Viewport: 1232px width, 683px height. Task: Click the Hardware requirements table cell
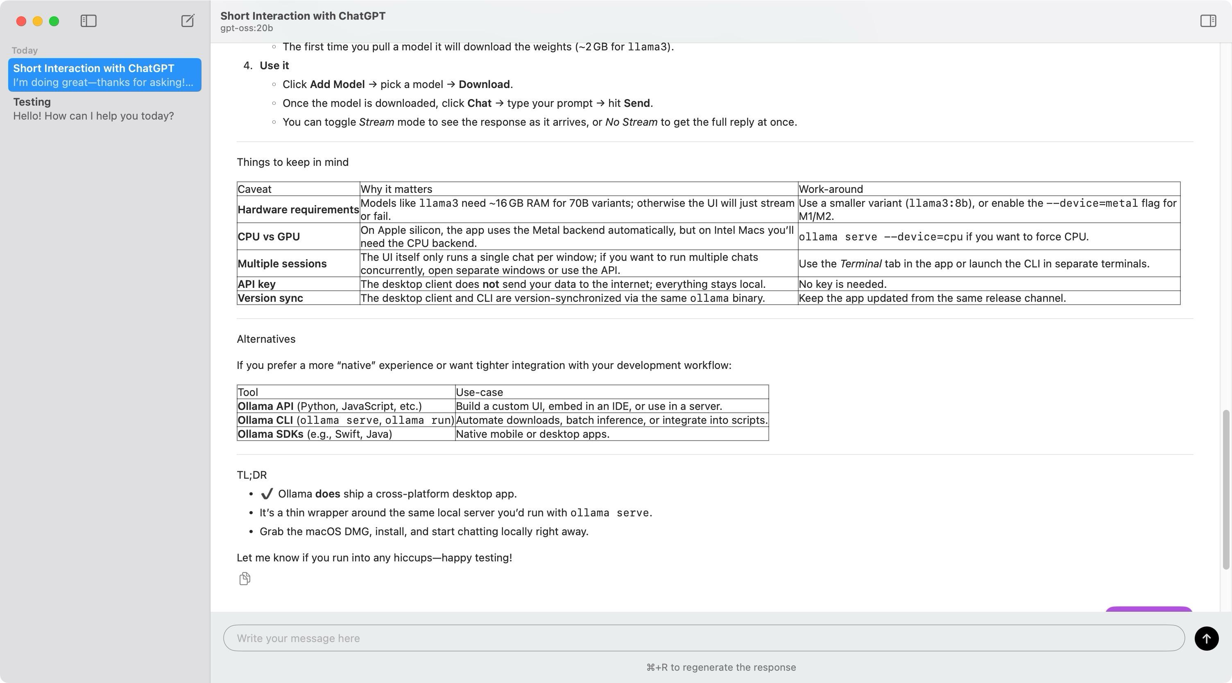(x=299, y=210)
